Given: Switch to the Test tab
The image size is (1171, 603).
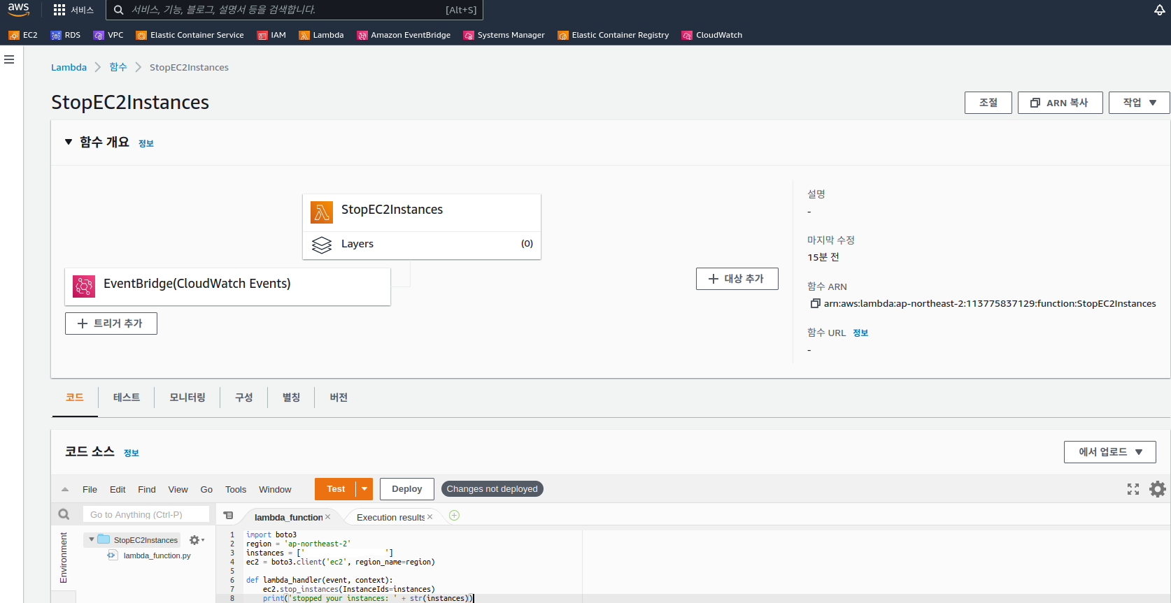Looking at the screenshot, I should pos(127,398).
